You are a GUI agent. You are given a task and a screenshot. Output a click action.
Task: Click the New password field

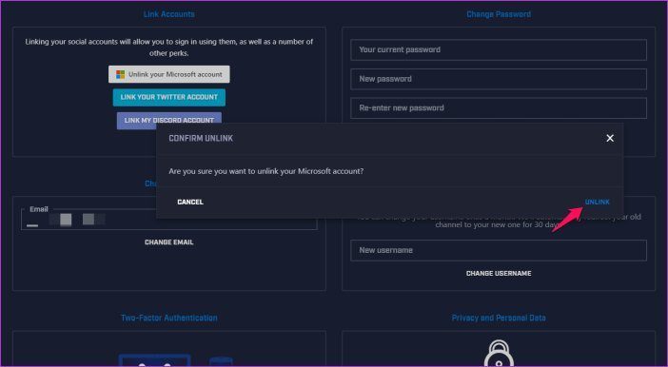pyautogui.click(x=499, y=79)
